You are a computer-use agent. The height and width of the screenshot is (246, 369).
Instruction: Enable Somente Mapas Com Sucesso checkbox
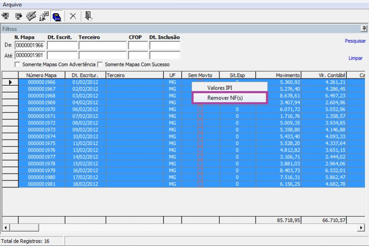coord(99,65)
